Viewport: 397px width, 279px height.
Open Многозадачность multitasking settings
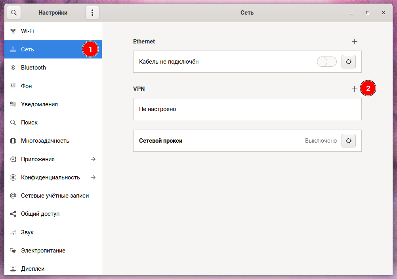tap(45, 141)
